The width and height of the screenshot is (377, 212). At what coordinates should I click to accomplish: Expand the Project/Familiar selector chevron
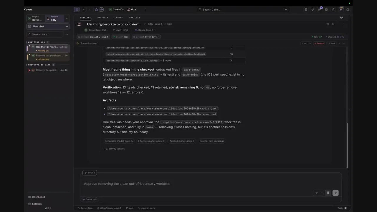click(67, 18)
